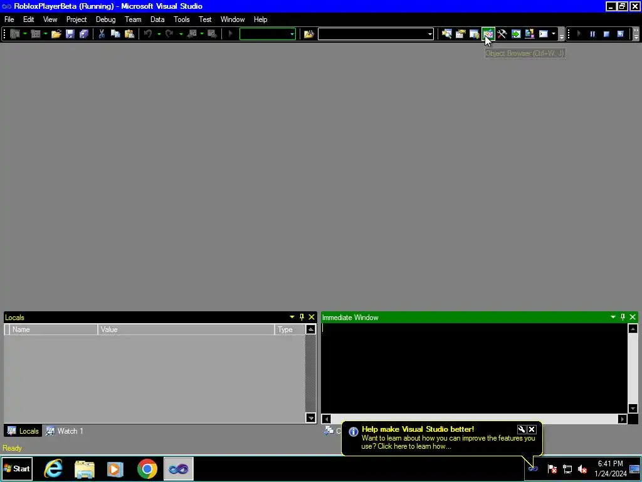This screenshot has height=482, width=642.
Task: Switch to the Watch 1 tab
Action: [65, 431]
